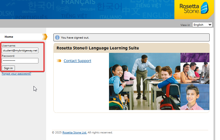Focus the Password input field
This screenshot has height=140, width=220.
point(20,61)
